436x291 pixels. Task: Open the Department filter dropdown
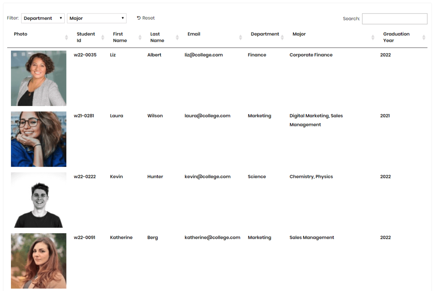click(43, 18)
